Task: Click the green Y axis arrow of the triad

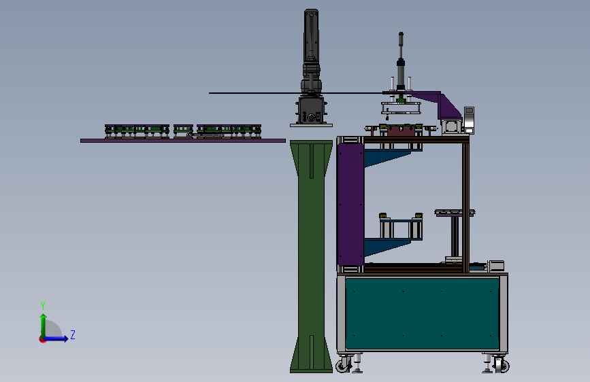Action: (44, 325)
